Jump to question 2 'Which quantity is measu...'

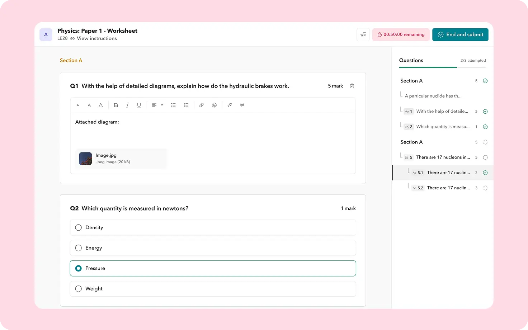[443, 127]
